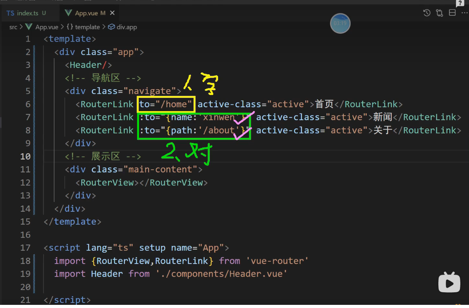
Task: Open the file timeline history icon
Action: click(x=427, y=13)
